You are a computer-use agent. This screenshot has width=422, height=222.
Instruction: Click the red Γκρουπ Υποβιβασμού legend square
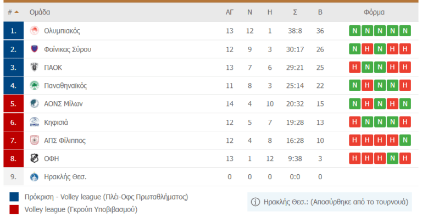click(14, 209)
